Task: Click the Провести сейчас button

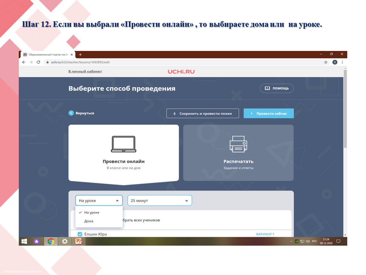Action: pyautogui.click(x=269, y=113)
